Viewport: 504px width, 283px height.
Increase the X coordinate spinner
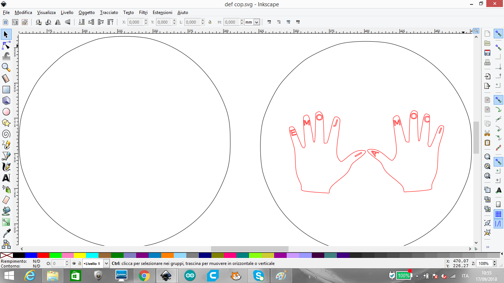[x=146, y=21]
